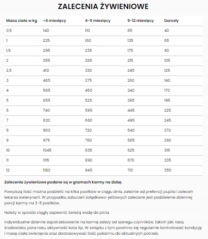
Task: Select the 'Masa ciała w kg' column header
Action: (x=21, y=20)
